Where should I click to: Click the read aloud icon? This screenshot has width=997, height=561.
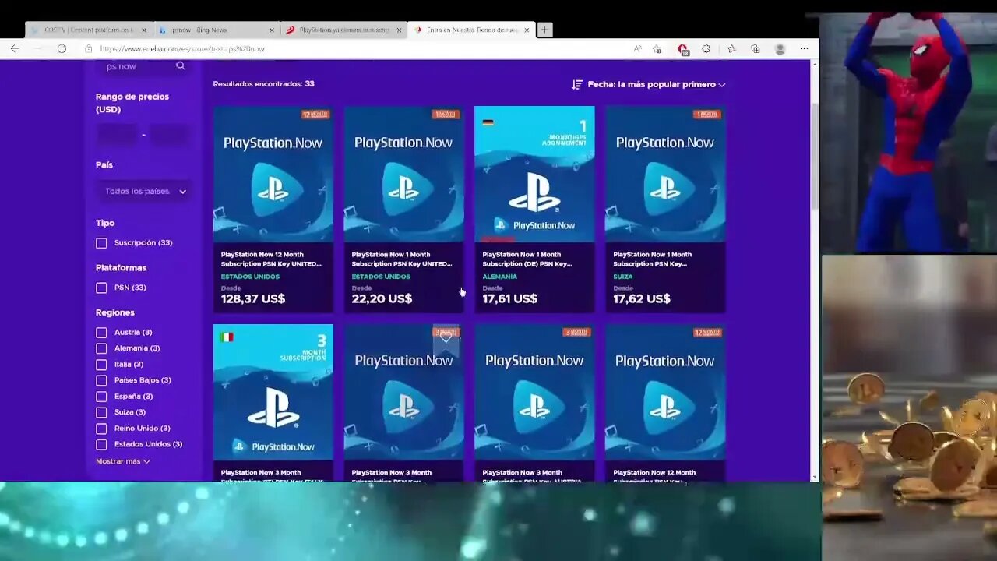coord(638,48)
